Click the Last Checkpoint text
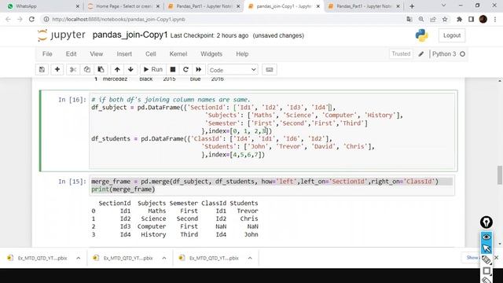The height and width of the screenshot is (283, 503). point(209,35)
